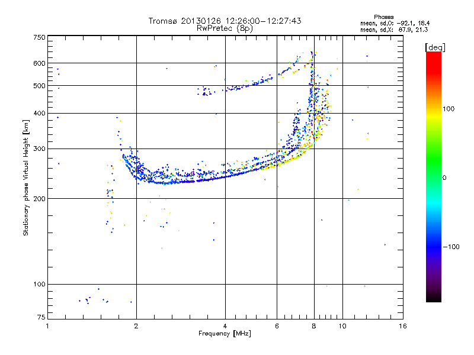Click the colorbar tick label '100'

click(x=449, y=109)
